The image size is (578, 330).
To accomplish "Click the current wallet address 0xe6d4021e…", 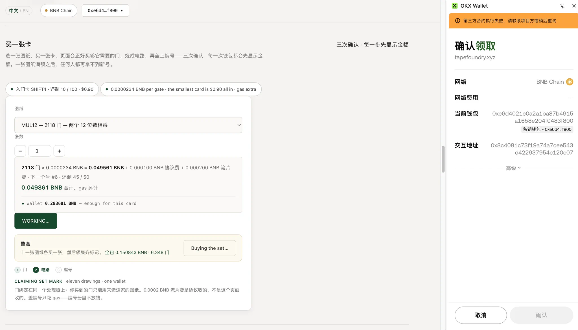I will point(533,117).
